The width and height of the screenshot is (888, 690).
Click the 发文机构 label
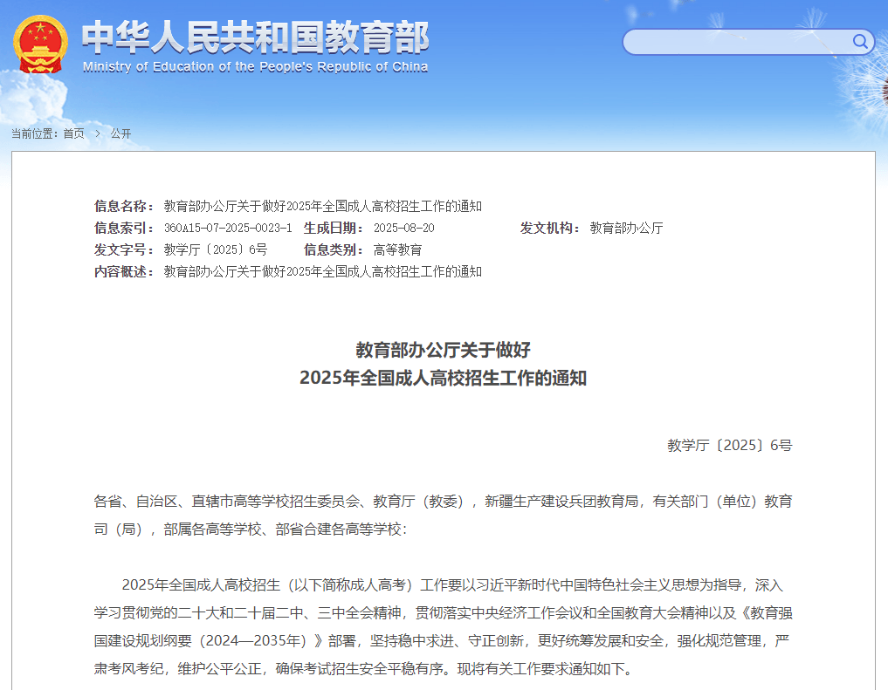(550, 228)
